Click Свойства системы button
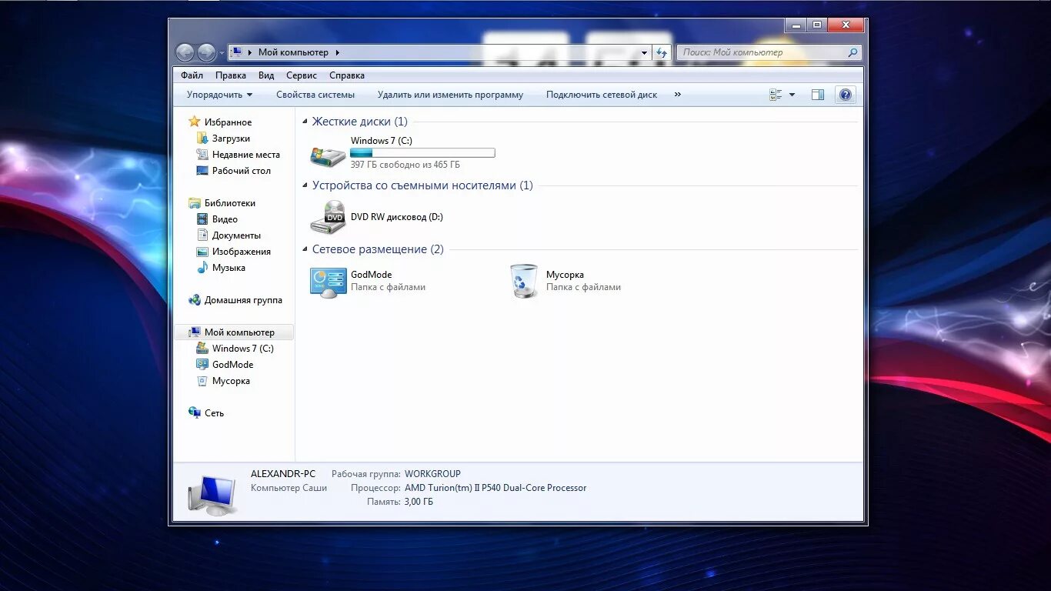 (x=315, y=95)
